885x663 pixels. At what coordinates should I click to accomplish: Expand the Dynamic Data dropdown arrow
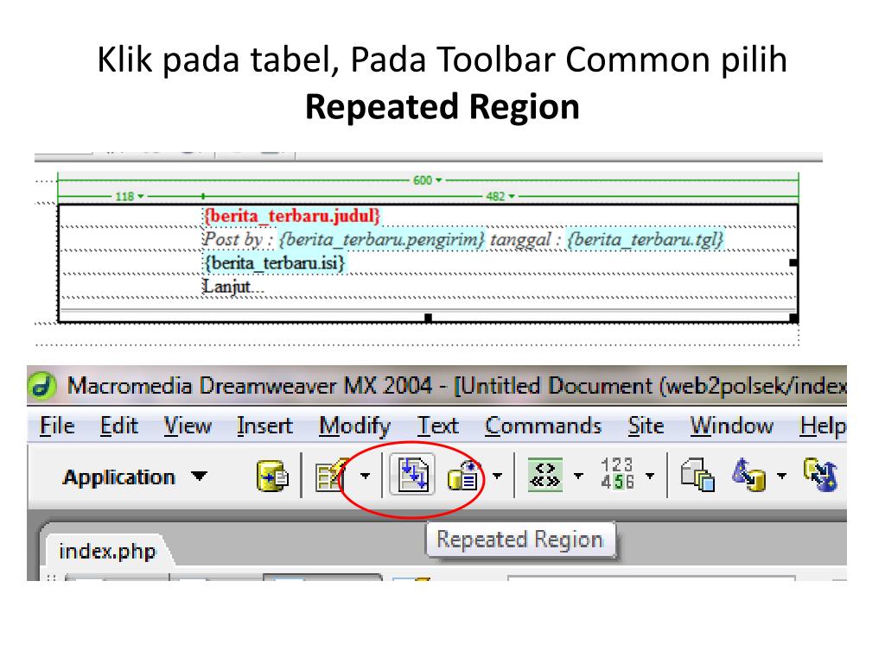pos(366,476)
